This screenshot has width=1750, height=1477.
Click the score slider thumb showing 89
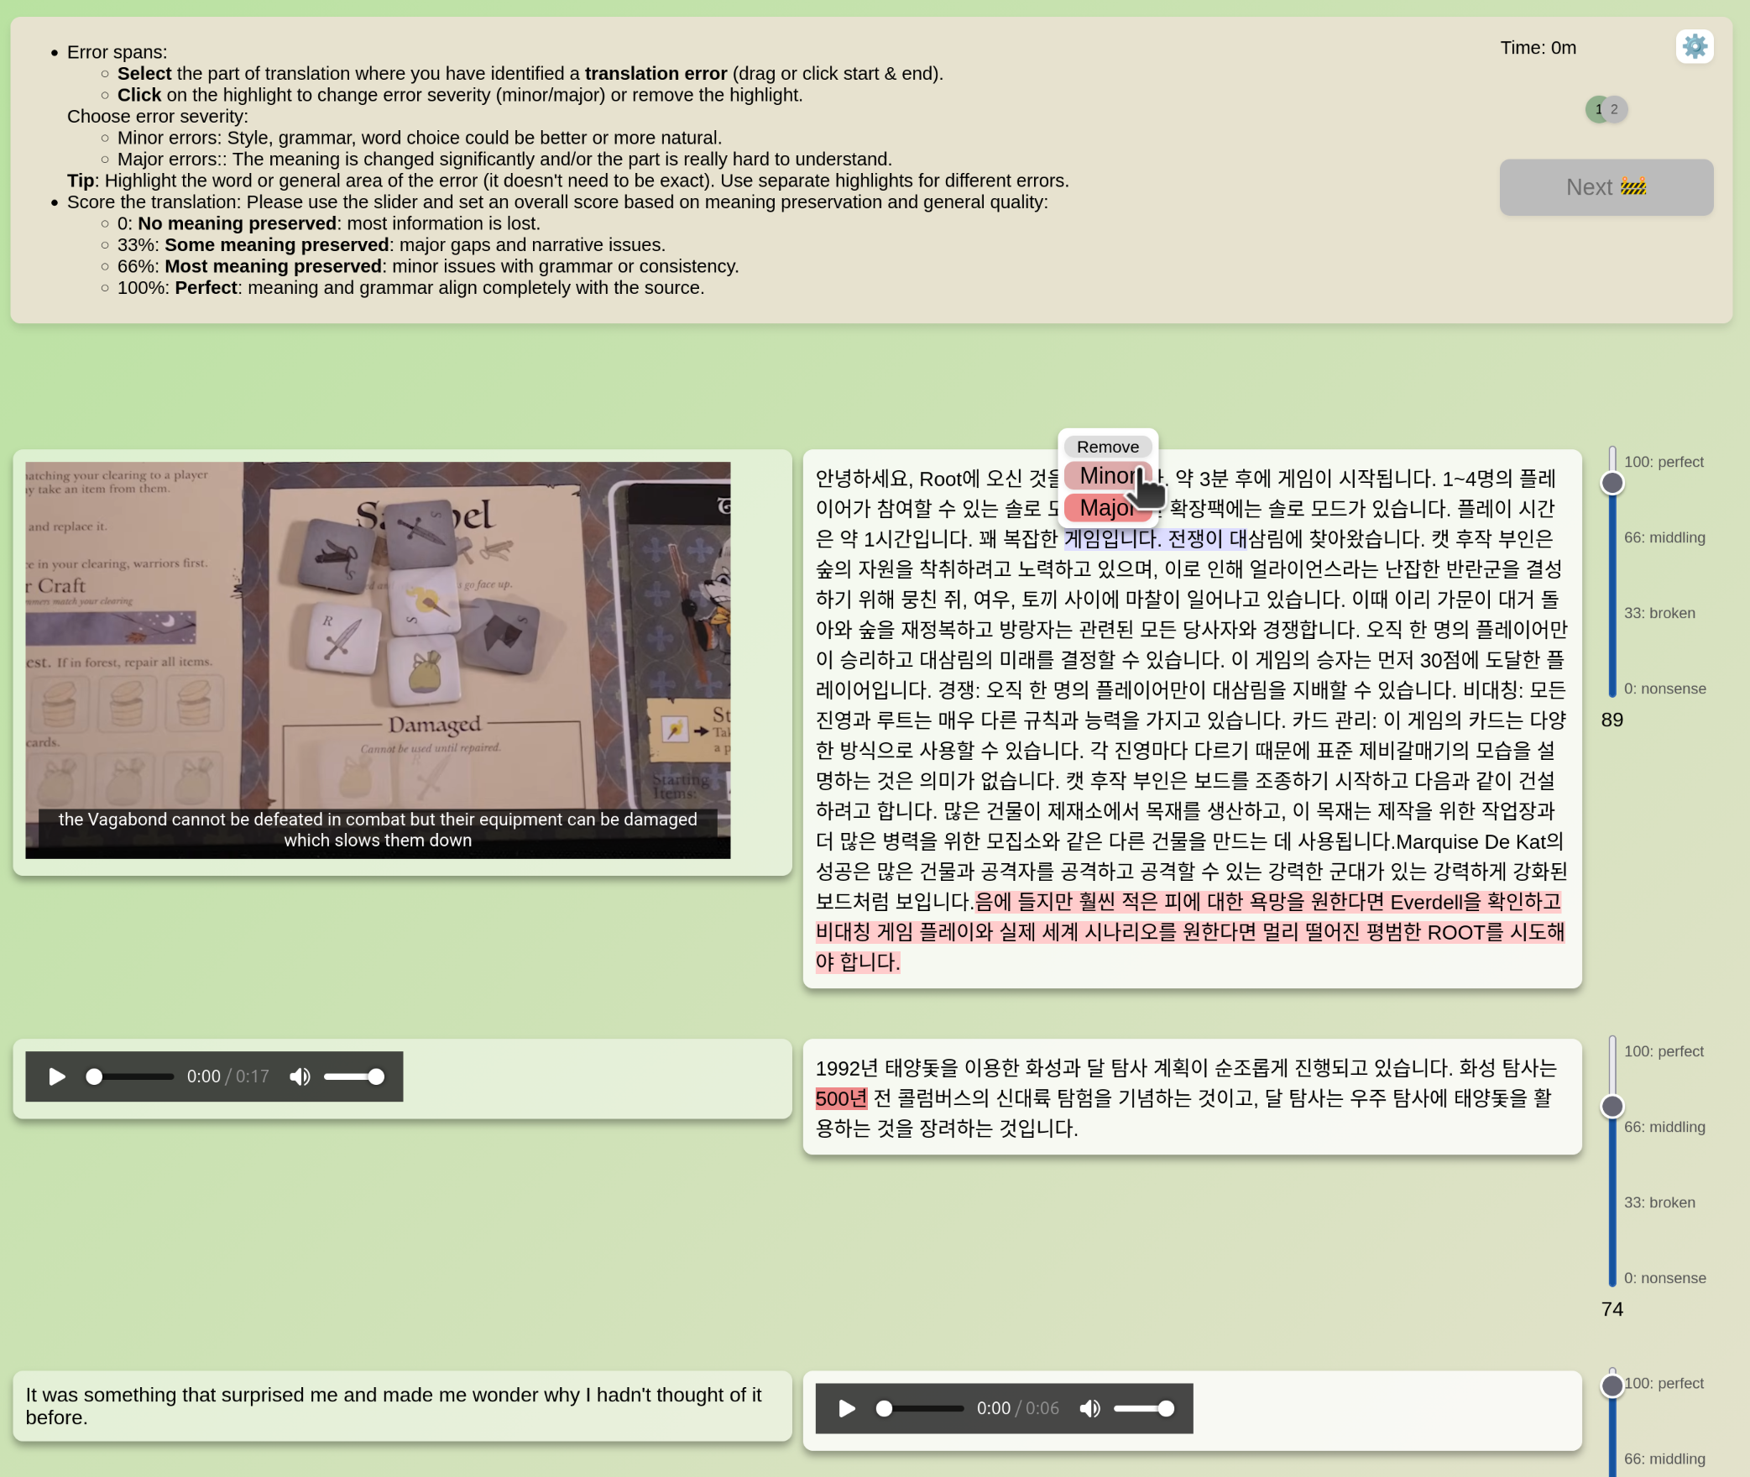click(1612, 481)
